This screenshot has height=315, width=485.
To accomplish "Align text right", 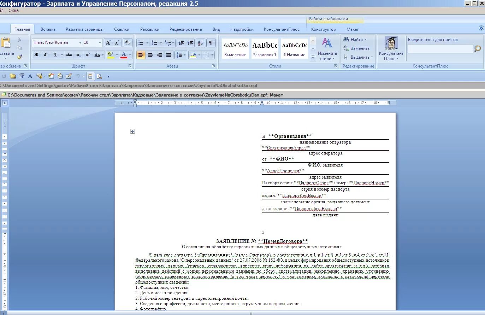I will point(159,55).
